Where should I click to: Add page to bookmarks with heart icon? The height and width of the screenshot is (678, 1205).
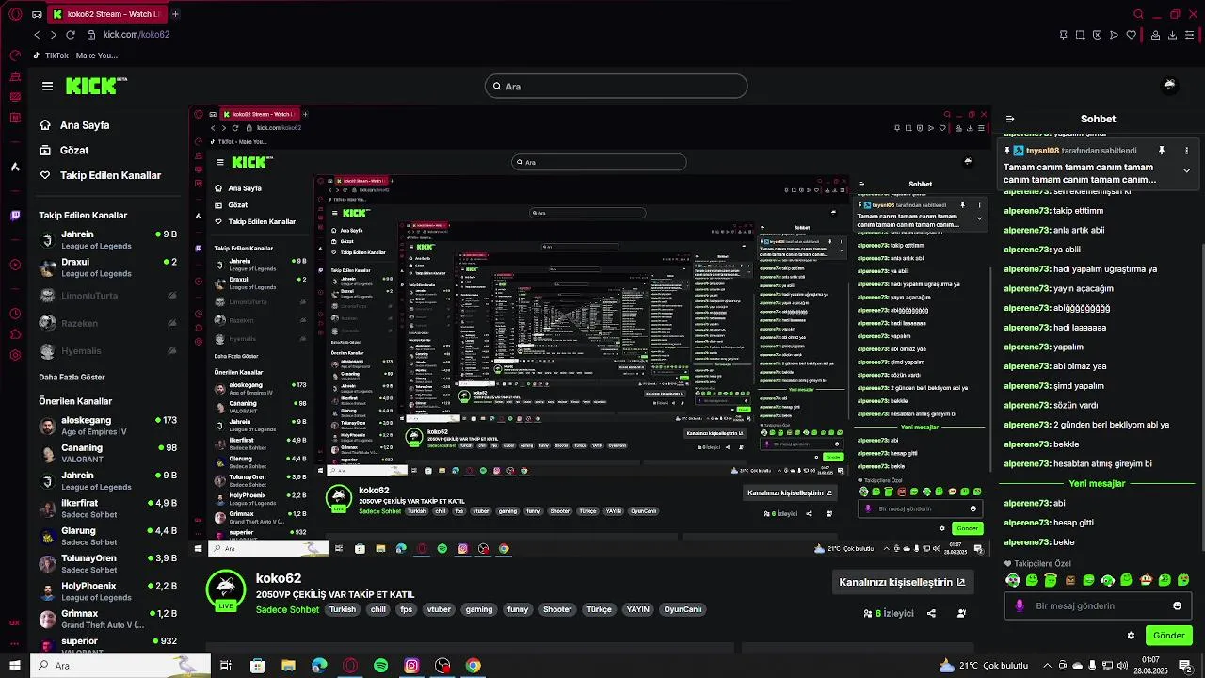[x=1131, y=35]
